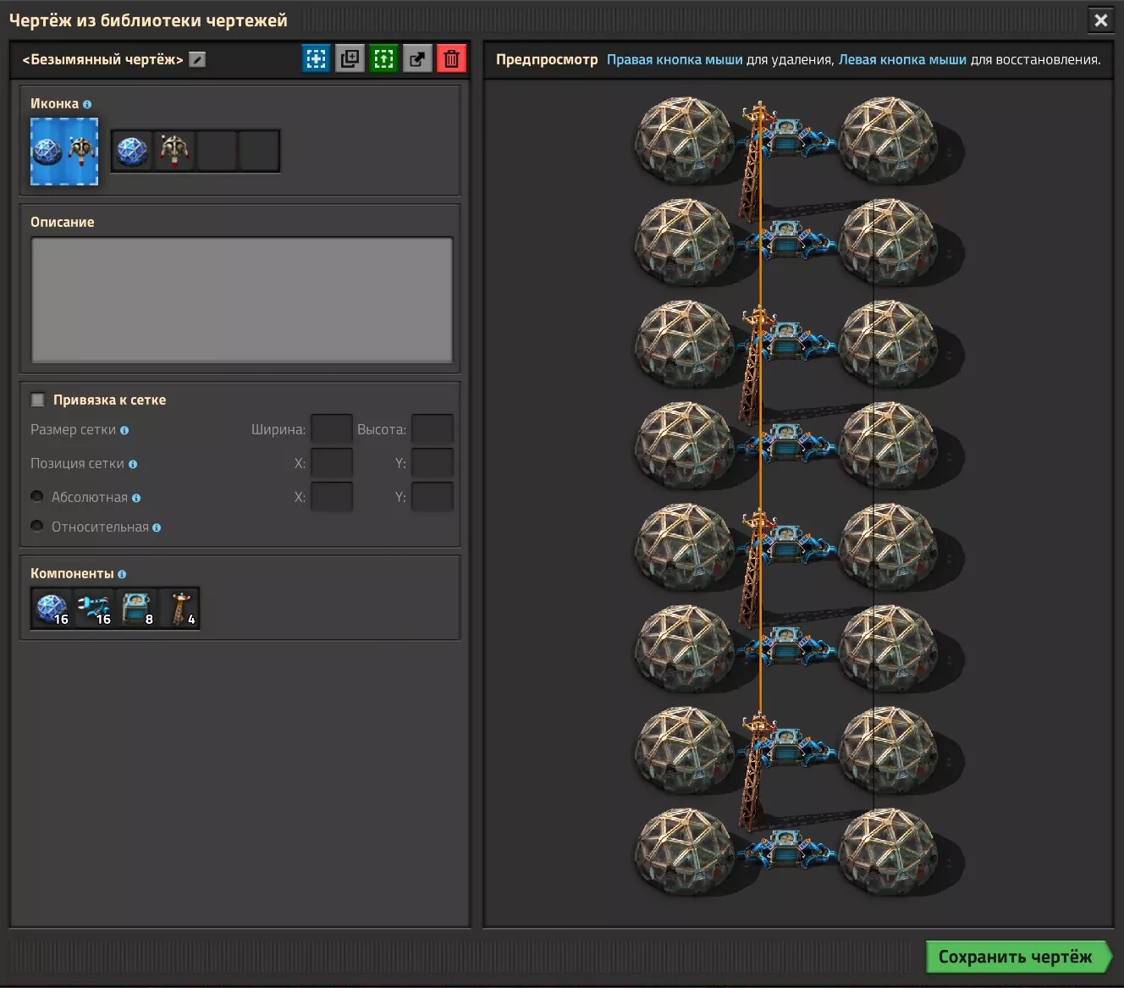Click into the Описание text area
The width and height of the screenshot is (1124, 988).
point(242,300)
